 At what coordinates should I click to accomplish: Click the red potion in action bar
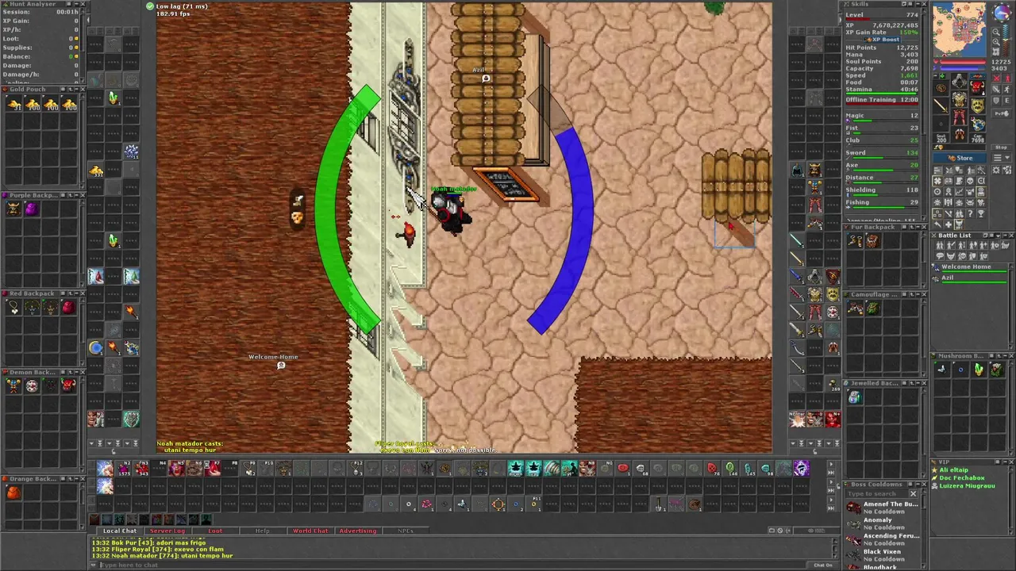click(140, 468)
